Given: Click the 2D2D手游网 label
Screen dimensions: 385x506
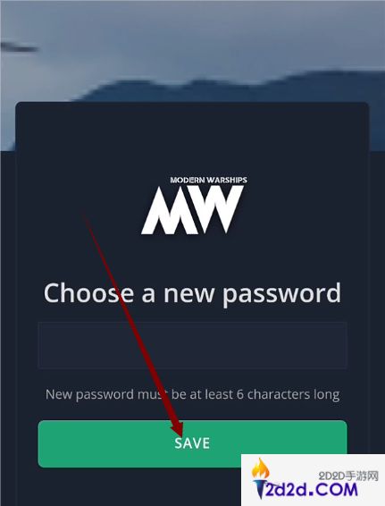Looking at the screenshot, I should pyautogui.click(x=348, y=476).
